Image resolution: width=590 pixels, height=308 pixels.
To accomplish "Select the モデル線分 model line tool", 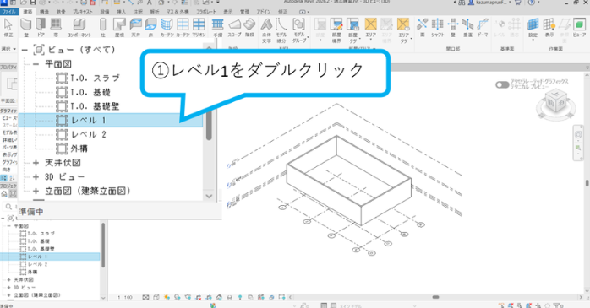I will point(281,30).
